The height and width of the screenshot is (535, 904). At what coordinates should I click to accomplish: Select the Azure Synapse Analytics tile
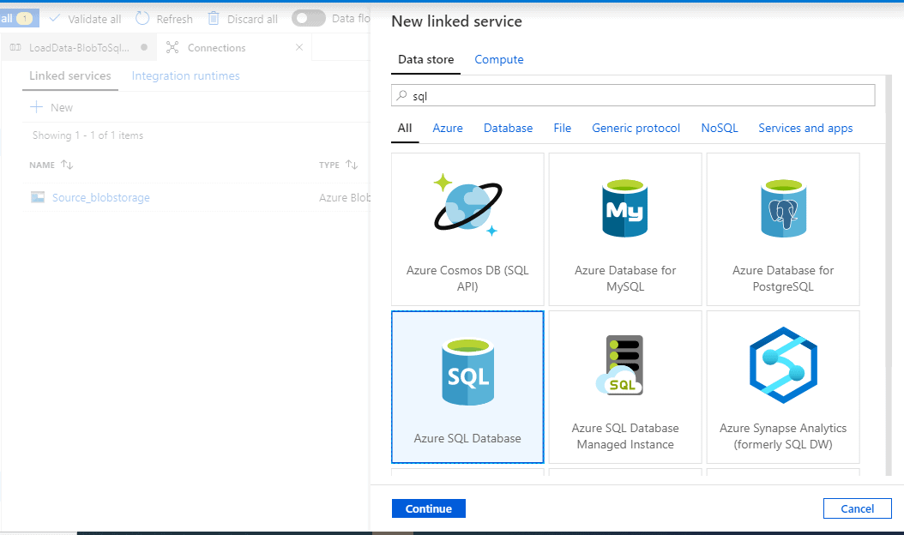tap(783, 387)
